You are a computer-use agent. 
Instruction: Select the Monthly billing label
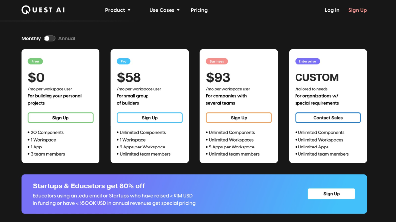(31, 38)
